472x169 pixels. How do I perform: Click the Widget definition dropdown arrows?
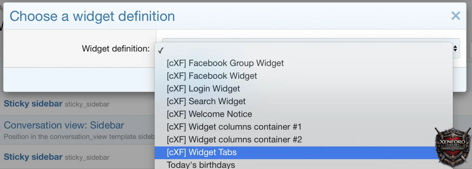pyautogui.click(x=455, y=49)
